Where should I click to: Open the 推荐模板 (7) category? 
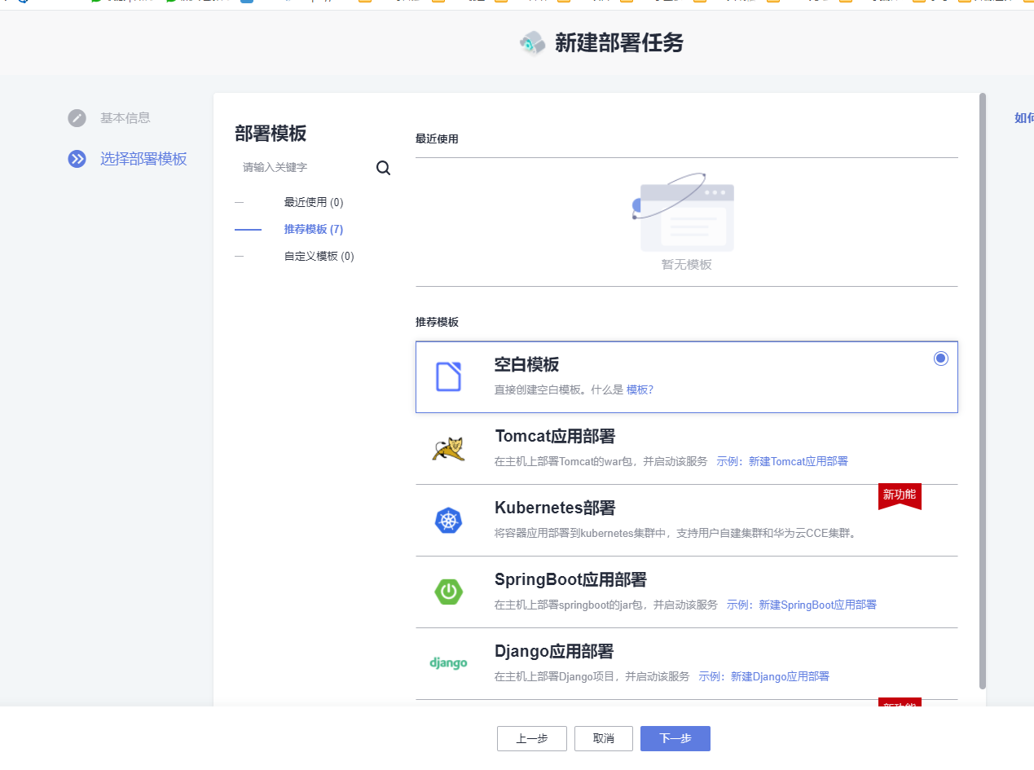314,229
